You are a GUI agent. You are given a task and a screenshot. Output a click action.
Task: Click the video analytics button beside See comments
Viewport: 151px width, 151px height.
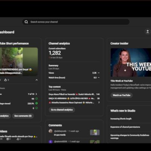coord(5,116)
